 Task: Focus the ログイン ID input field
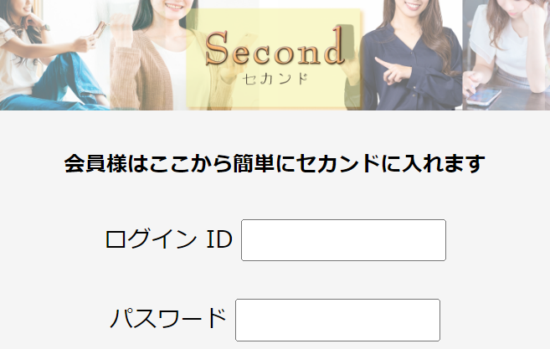tap(343, 240)
